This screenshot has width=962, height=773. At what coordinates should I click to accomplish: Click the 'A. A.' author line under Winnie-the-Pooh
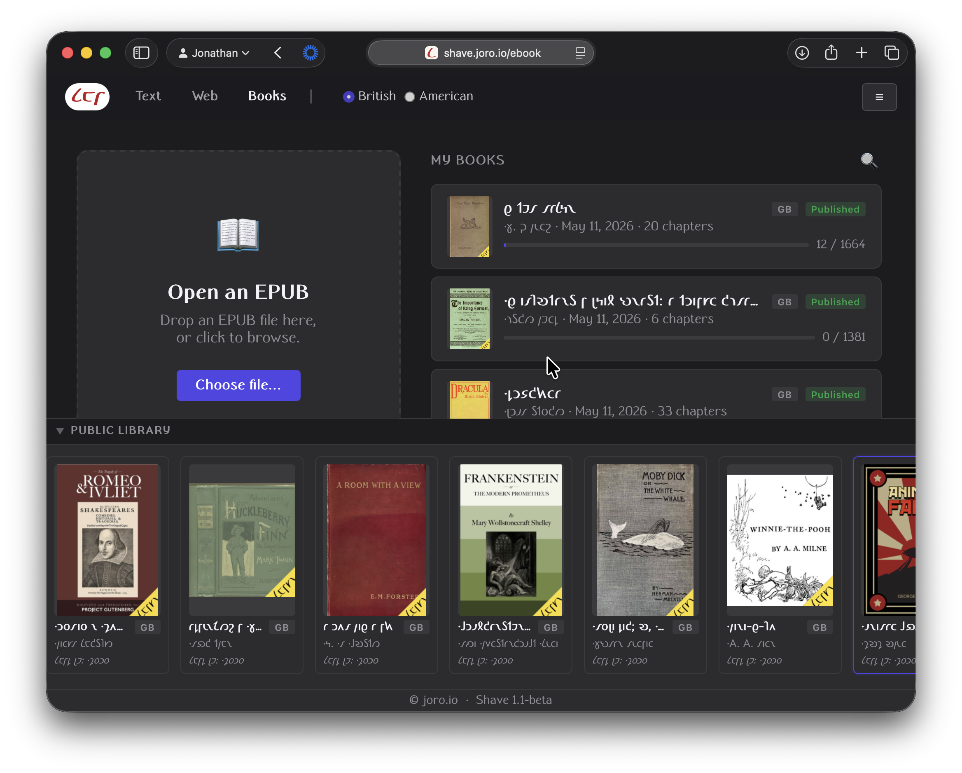pos(752,644)
